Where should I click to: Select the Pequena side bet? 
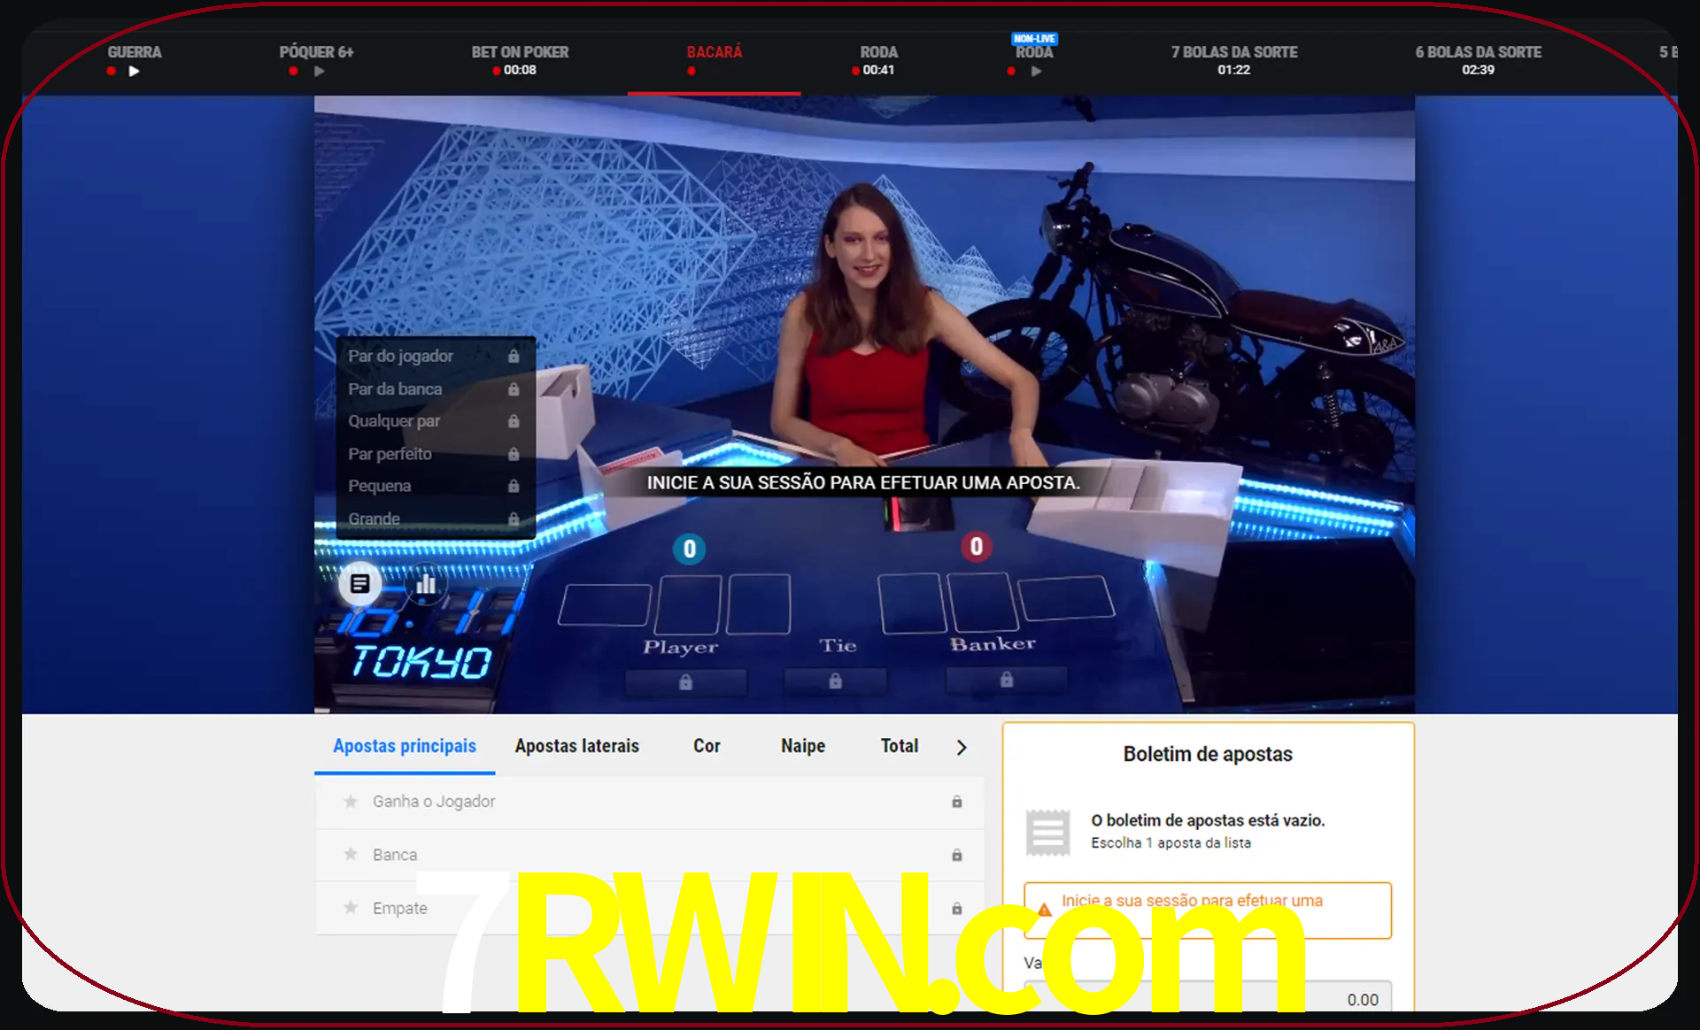pos(436,486)
